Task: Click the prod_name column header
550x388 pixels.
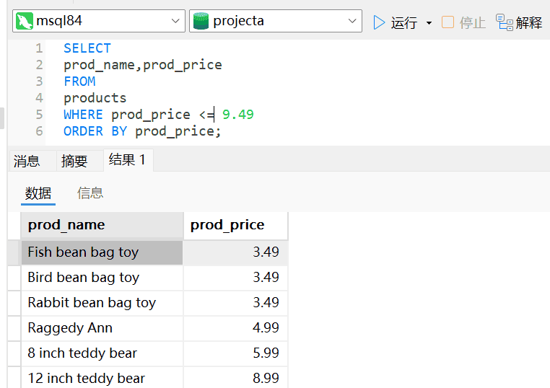Action: (102, 225)
